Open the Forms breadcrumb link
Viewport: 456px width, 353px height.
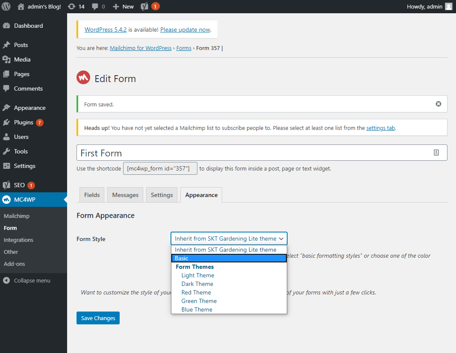[184, 48]
